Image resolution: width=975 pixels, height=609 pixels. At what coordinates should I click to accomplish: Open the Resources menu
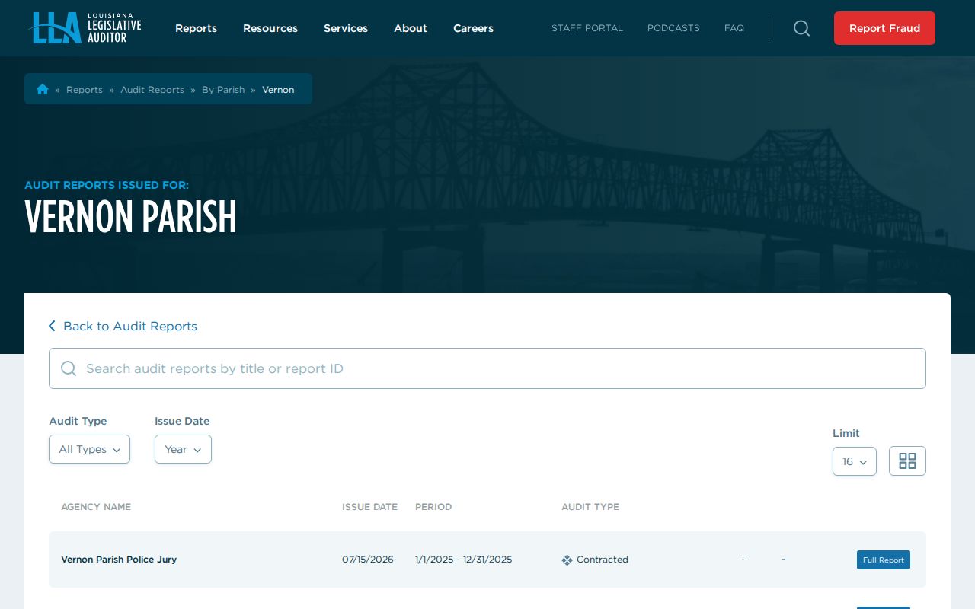(x=270, y=28)
